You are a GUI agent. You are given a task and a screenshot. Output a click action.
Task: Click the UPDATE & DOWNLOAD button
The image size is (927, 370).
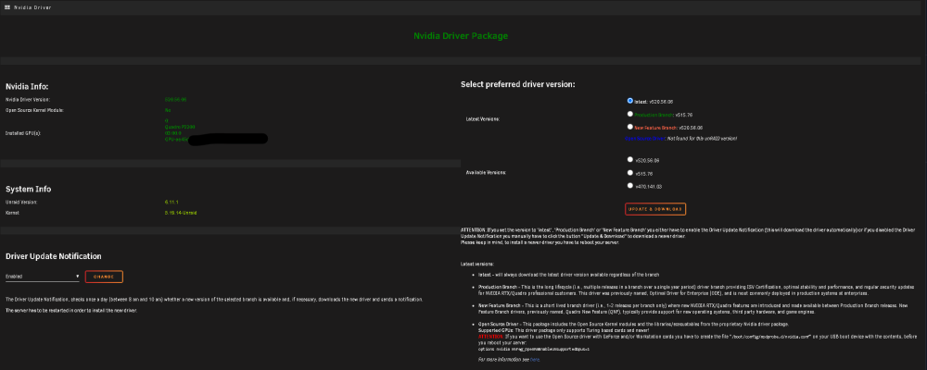655,209
